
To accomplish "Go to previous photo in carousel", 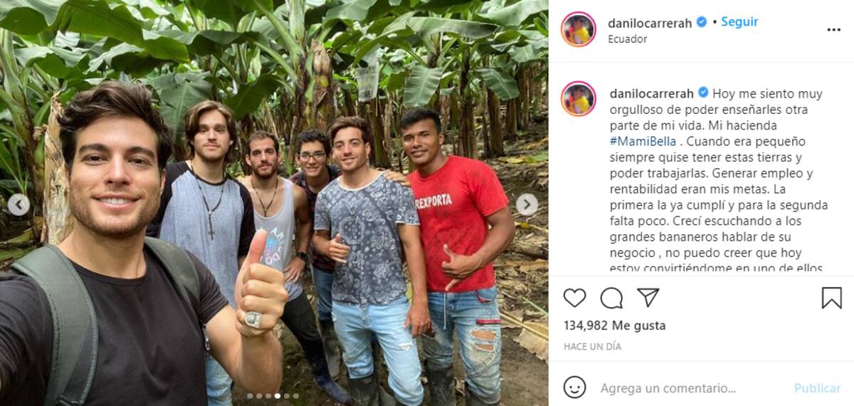I will coord(19,205).
